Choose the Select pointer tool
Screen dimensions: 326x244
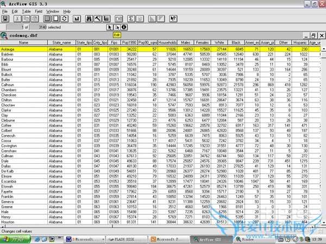[x=109, y=27]
